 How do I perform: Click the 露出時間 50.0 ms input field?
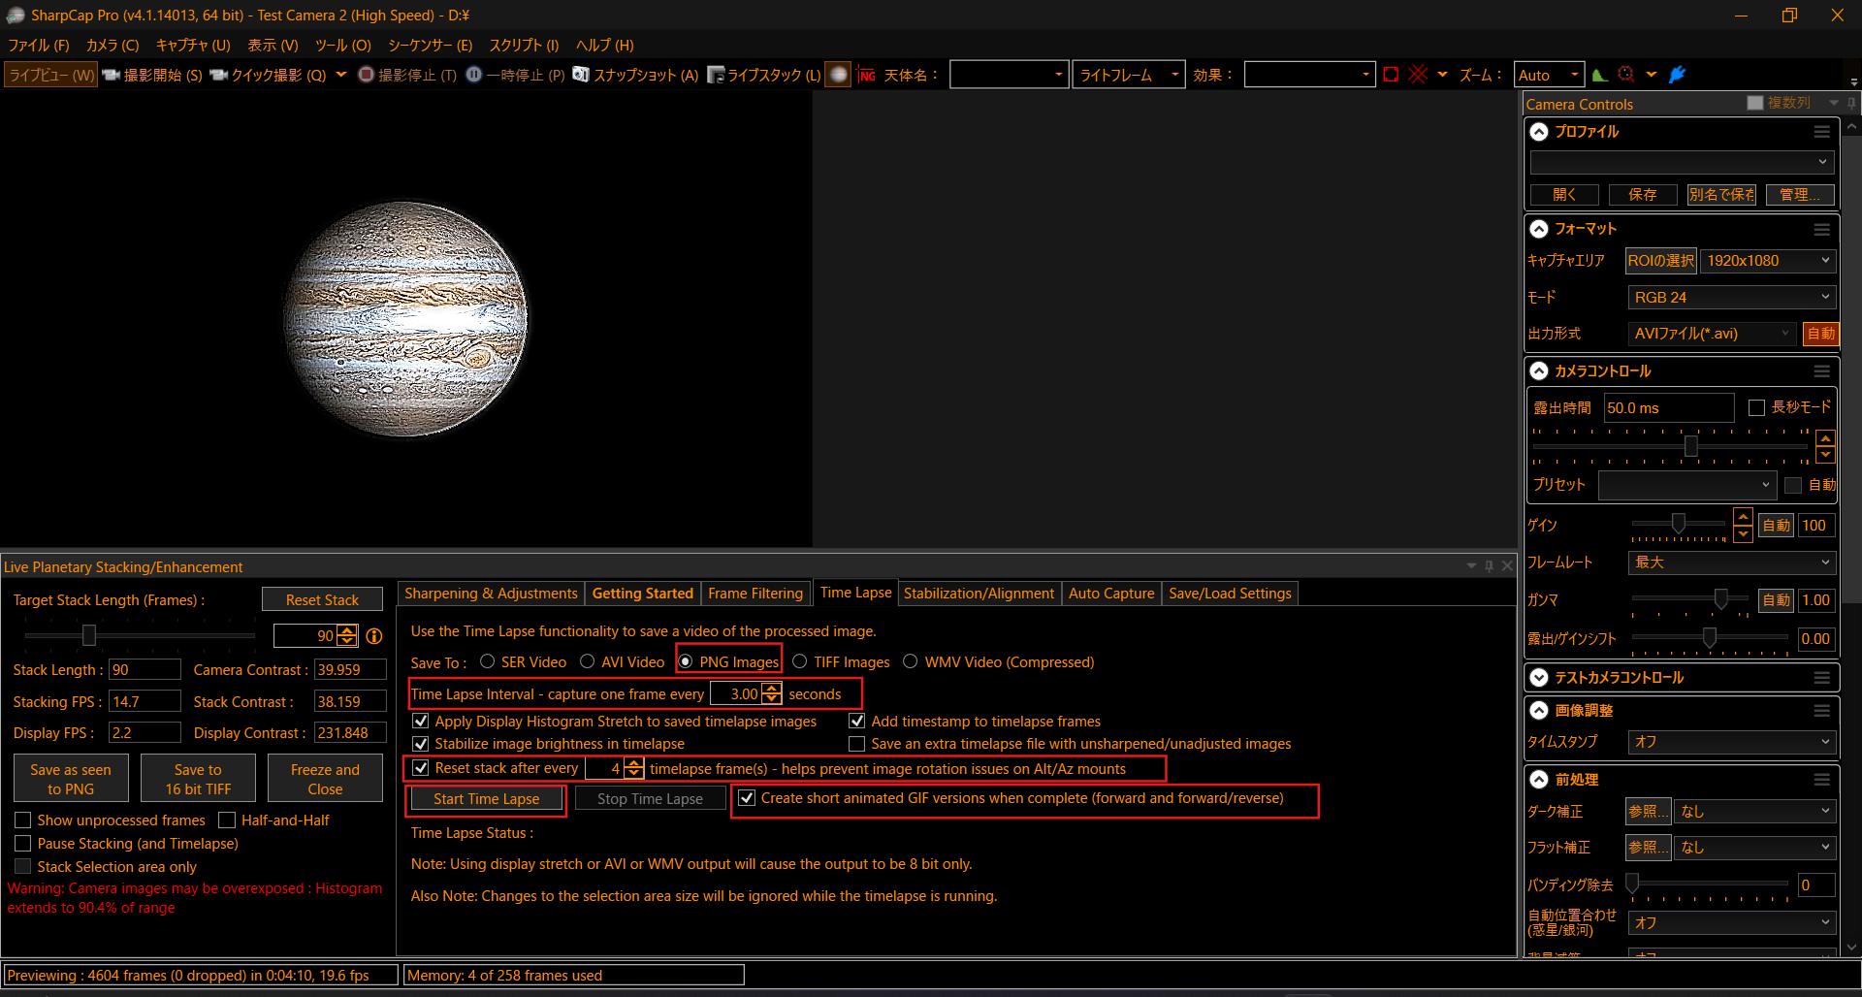coord(1667,408)
